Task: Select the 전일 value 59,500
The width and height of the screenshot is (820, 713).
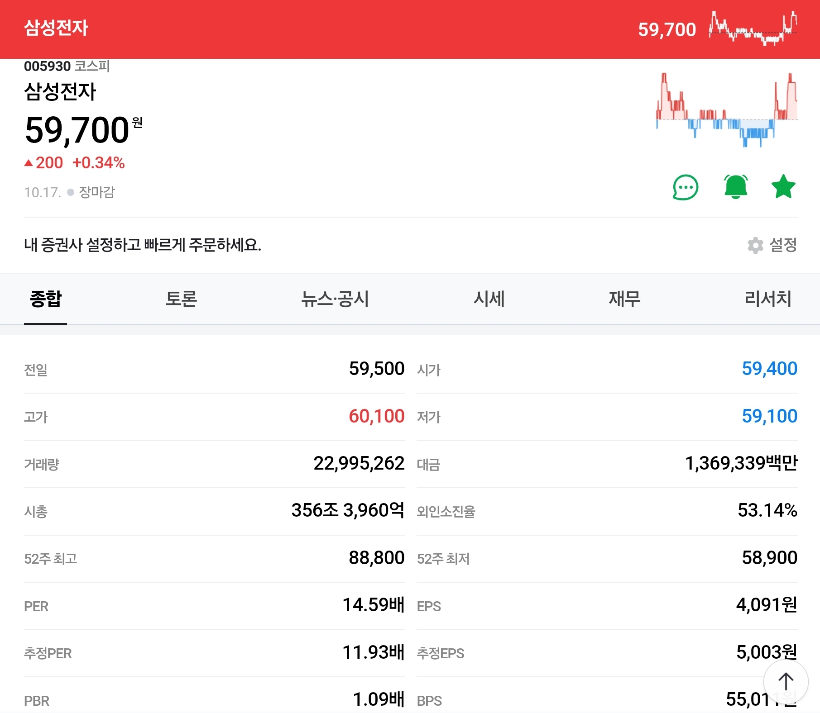Action: coord(377,369)
